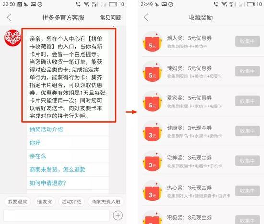
Task: Focus the chat message input field
Action: click(57, 215)
